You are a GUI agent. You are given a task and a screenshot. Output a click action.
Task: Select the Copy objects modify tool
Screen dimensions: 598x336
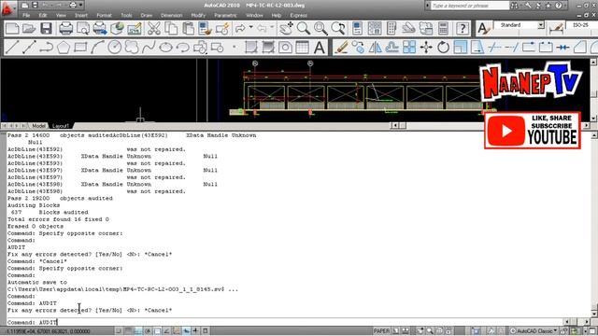point(358,48)
